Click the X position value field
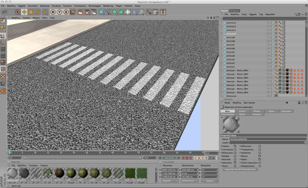308x188 pixels. click(169, 170)
